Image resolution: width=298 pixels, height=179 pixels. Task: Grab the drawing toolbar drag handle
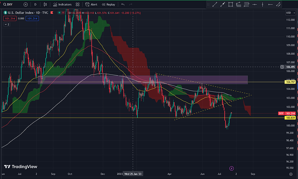click(208, 4)
